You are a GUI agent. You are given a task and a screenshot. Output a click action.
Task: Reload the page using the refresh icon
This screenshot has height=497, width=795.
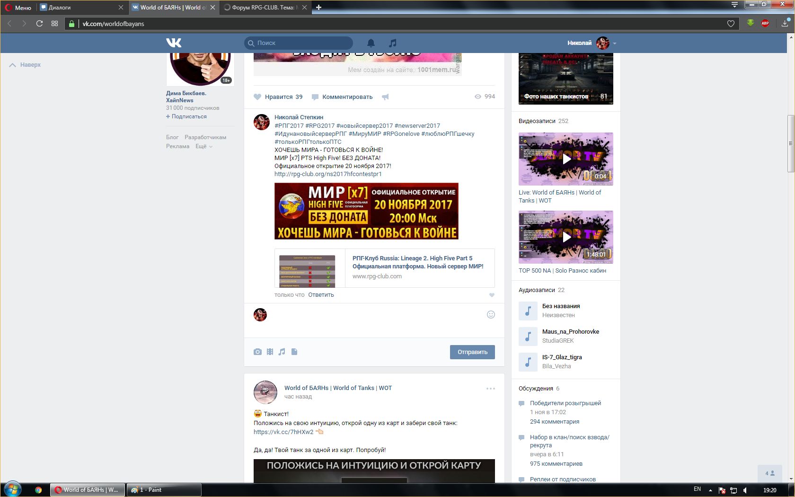click(39, 24)
